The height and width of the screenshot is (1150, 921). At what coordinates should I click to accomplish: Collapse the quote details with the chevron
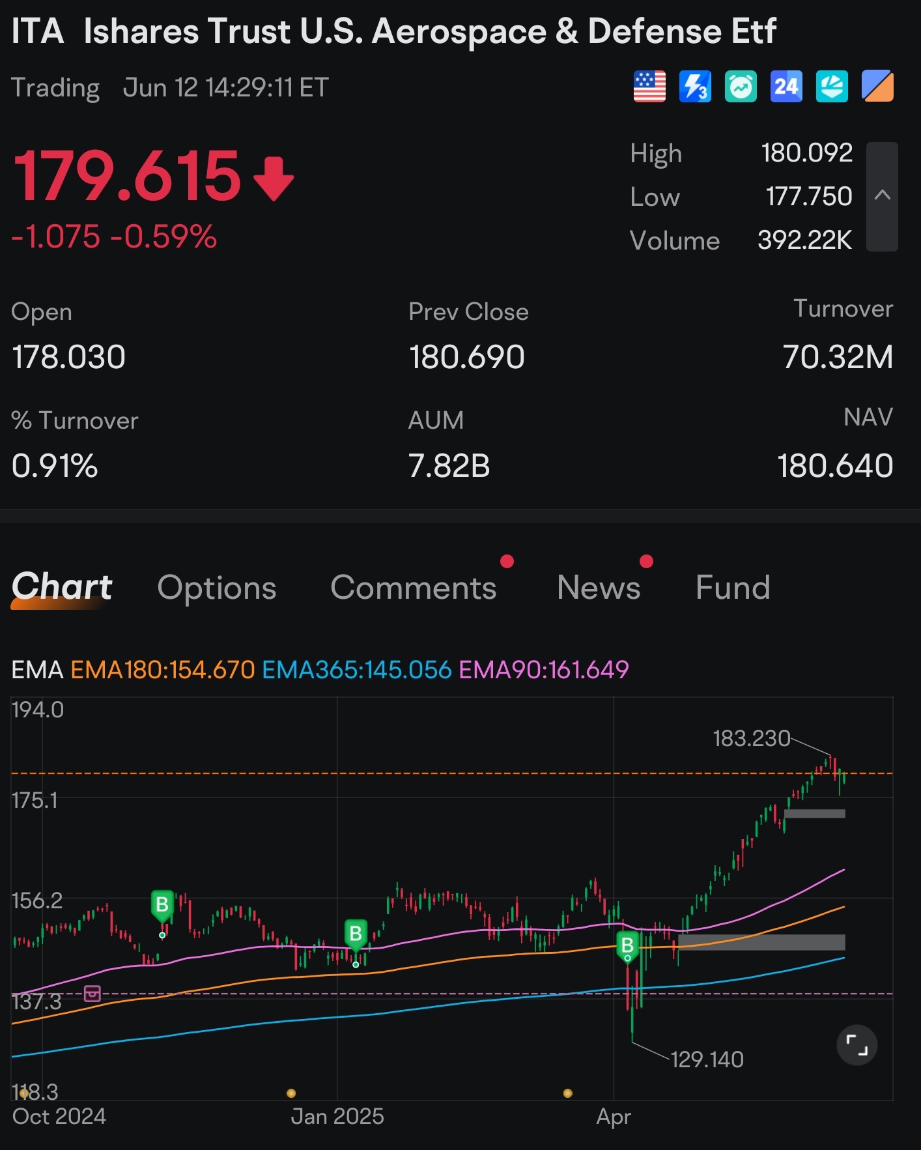[882, 196]
